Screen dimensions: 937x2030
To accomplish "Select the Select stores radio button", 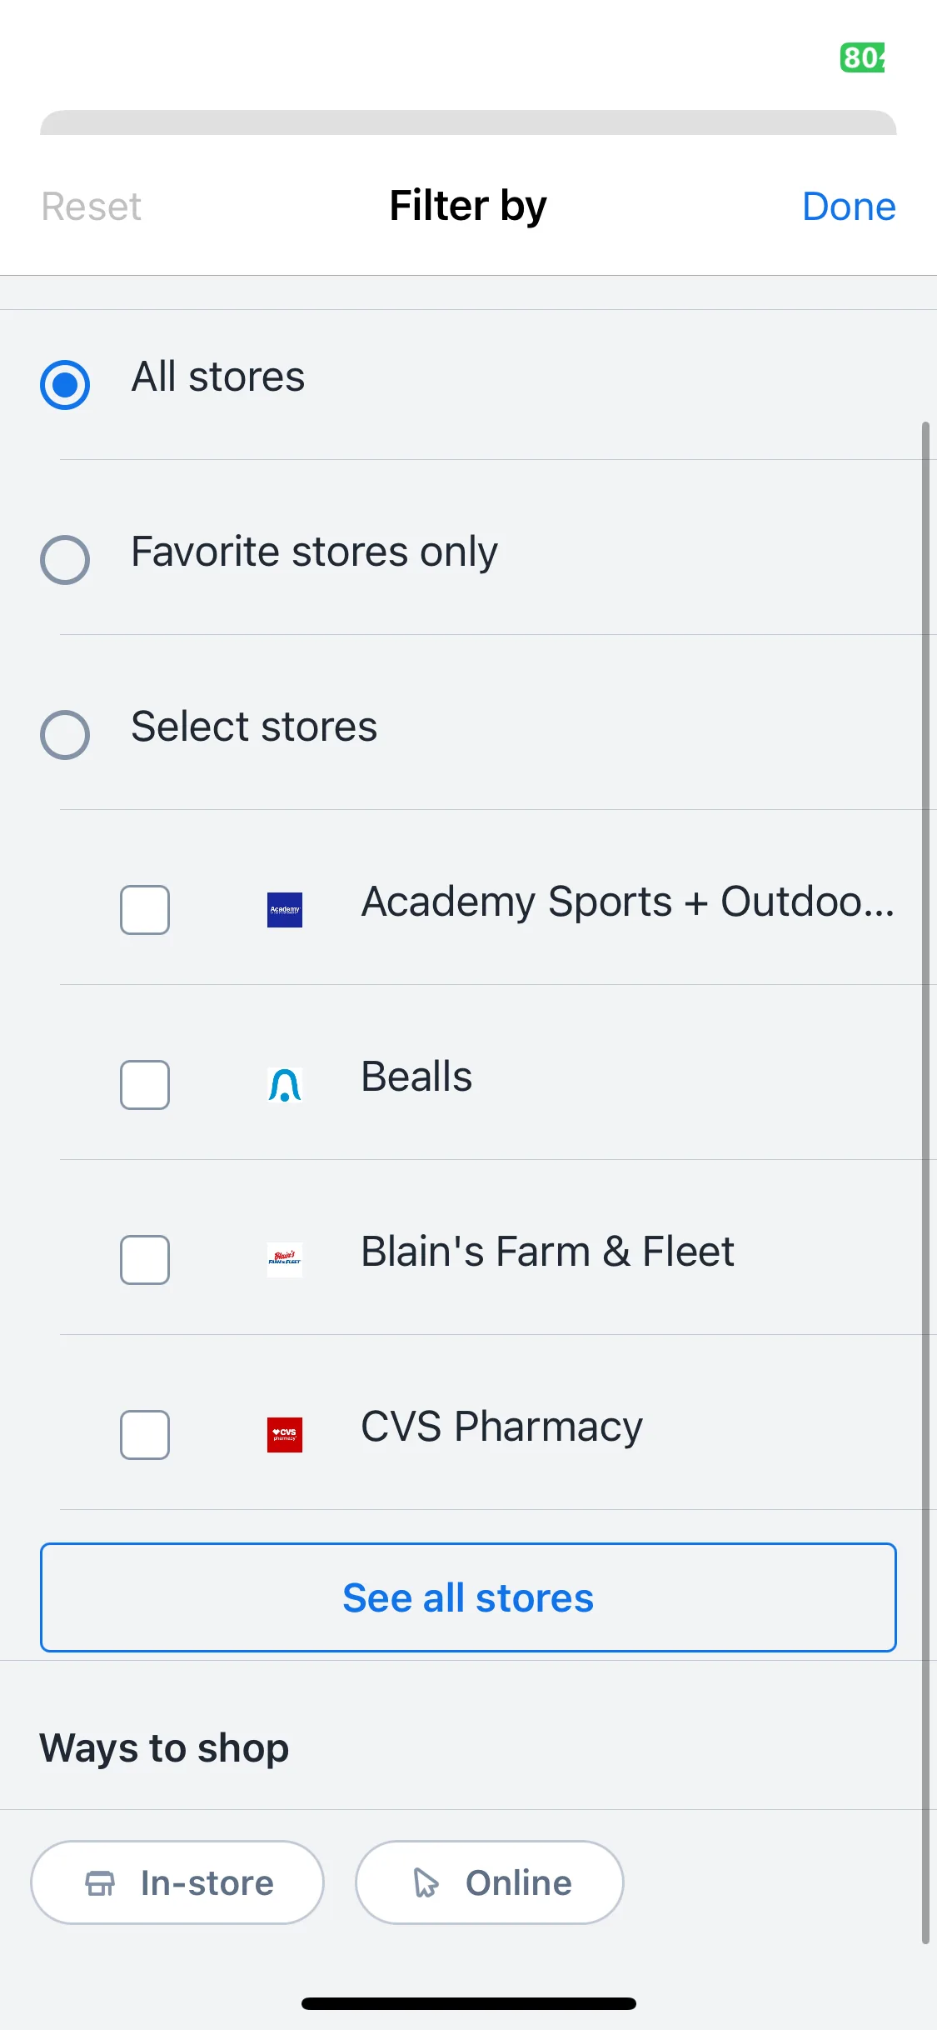I will click(x=65, y=734).
